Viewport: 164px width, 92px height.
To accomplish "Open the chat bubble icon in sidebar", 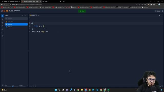I will click(x=2, y=33).
